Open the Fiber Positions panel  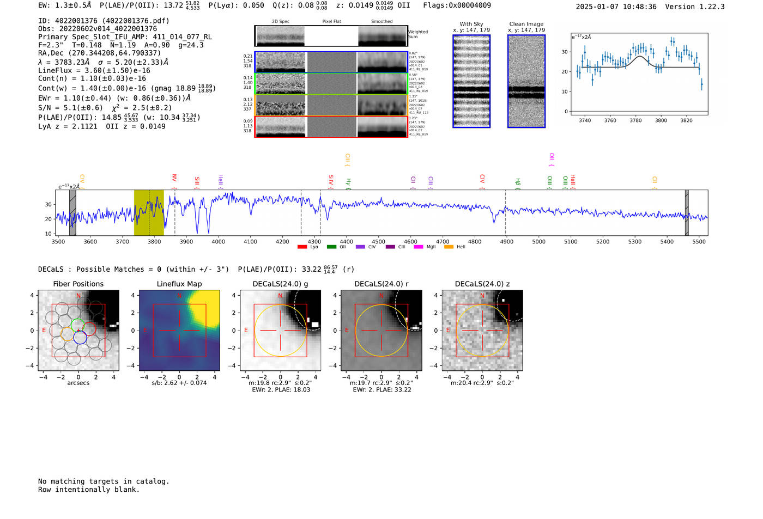tap(78, 331)
